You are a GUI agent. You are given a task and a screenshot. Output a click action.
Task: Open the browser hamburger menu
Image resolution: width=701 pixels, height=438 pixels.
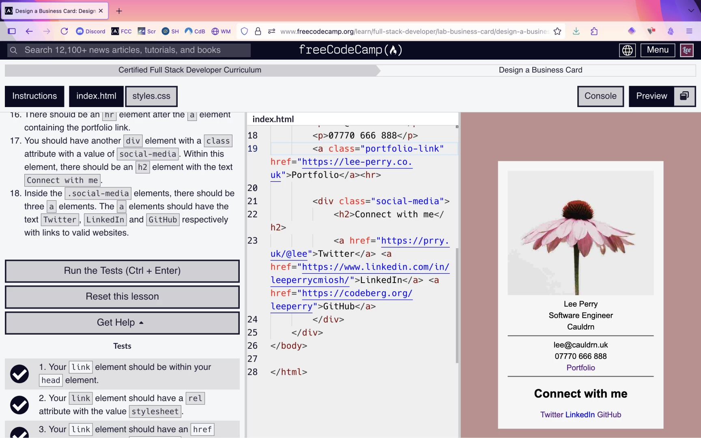coord(689,31)
